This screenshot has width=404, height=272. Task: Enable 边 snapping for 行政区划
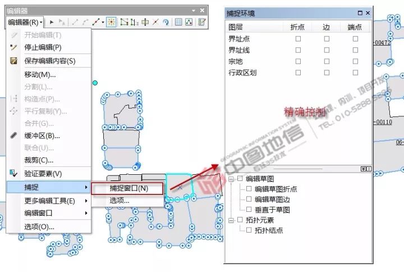tap(327, 72)
